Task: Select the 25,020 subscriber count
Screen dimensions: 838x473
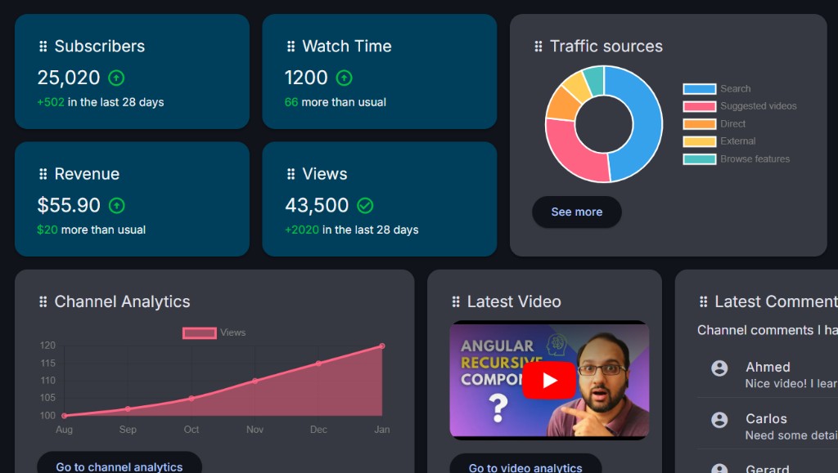Action: (69, 78)
